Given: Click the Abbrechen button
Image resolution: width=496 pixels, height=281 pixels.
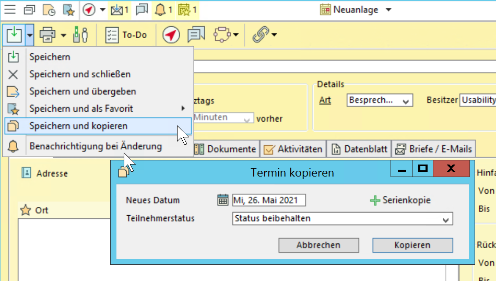Looking at the screenshot, I should 318,245.
